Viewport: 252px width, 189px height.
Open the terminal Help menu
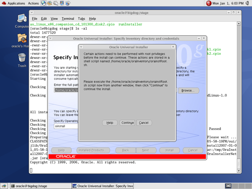[x=92, y=18]
